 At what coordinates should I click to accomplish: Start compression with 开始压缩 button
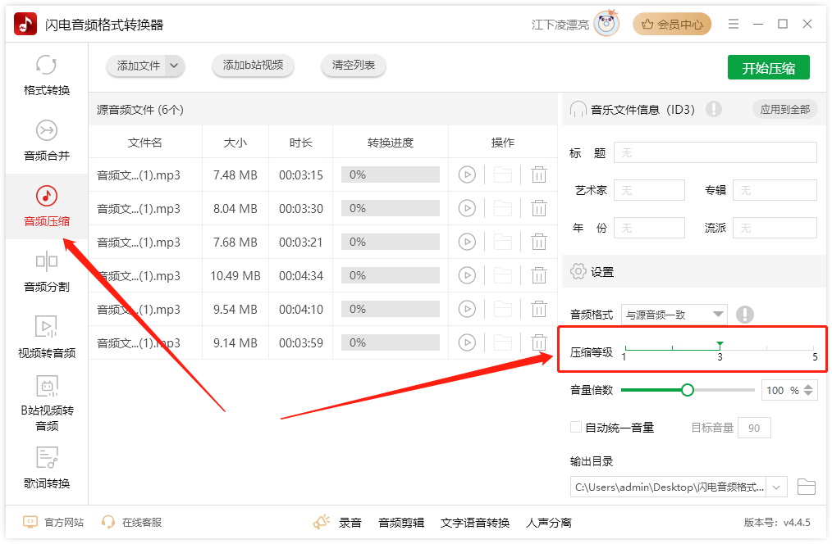pos(768,67)
